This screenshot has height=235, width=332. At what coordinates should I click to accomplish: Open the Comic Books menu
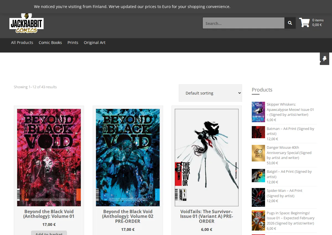(50, 43)
